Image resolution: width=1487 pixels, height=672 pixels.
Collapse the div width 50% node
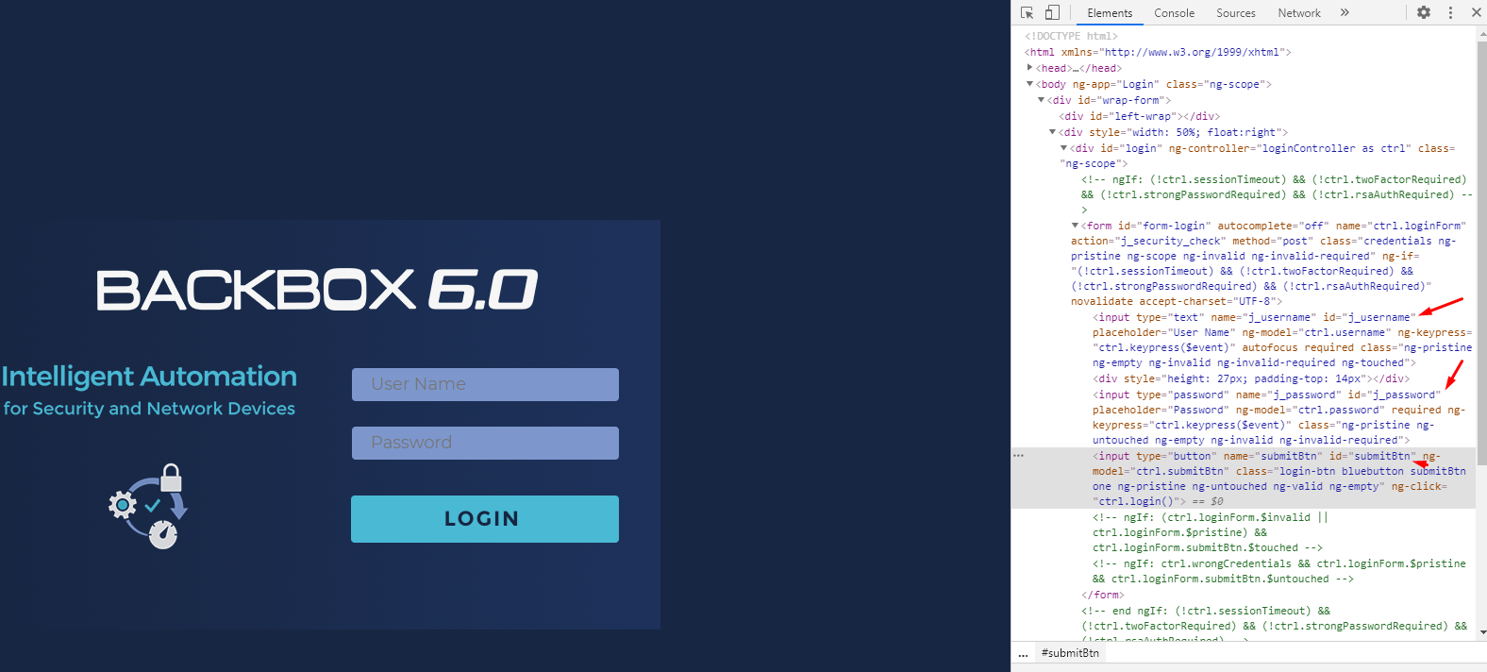tap(1053, 132)
